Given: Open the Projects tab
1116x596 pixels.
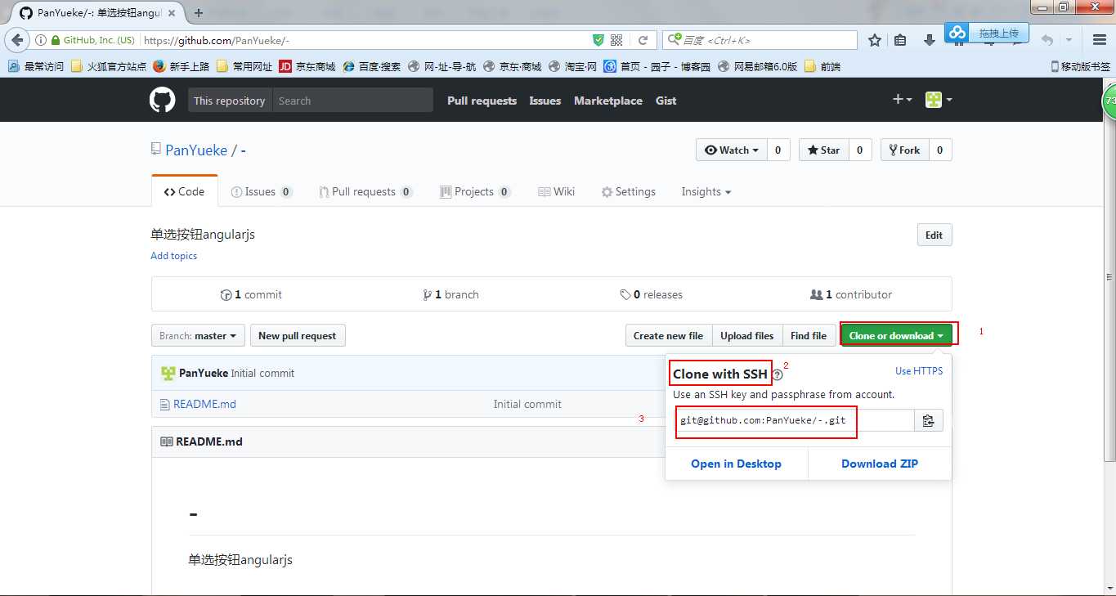Looking at the screenshot, I should [475, 191].
